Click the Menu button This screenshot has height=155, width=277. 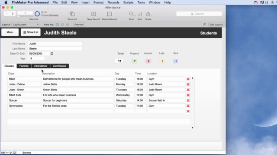point(10,32)
